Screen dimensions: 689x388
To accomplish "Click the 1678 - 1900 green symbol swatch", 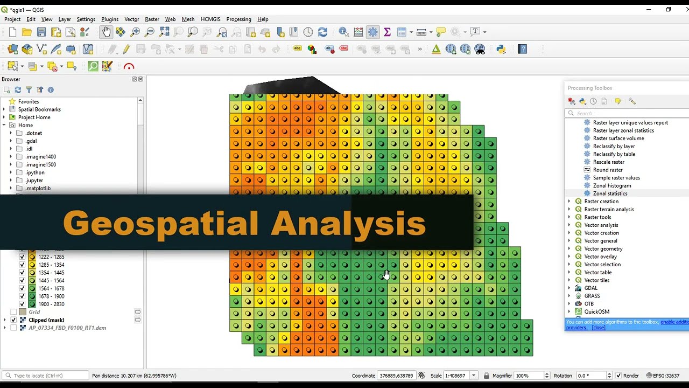I will pos(32,296).
